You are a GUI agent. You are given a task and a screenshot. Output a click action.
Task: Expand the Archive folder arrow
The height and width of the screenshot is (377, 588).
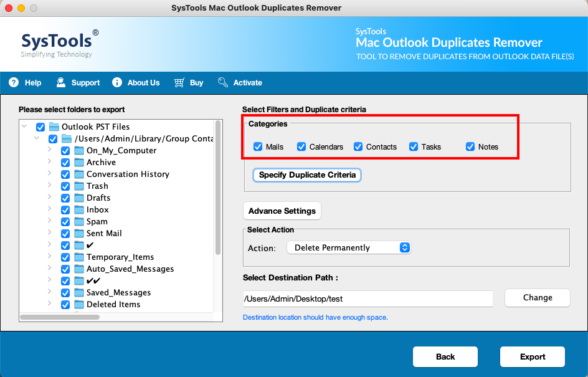[49, 161]
